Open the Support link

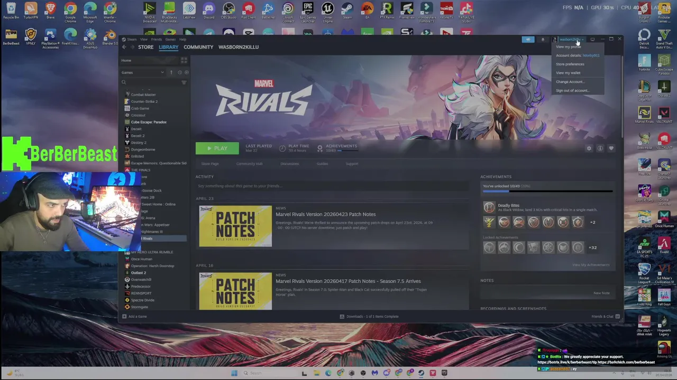tap(352, 164)
